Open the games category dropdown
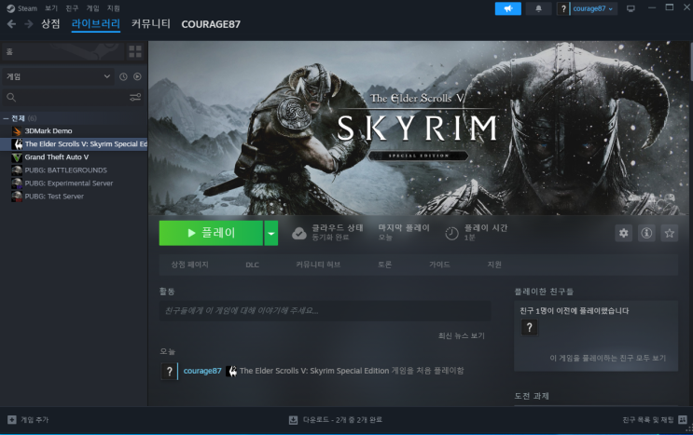Image resolution: width=693 pixels, height=435 pixels. (58, 76)
